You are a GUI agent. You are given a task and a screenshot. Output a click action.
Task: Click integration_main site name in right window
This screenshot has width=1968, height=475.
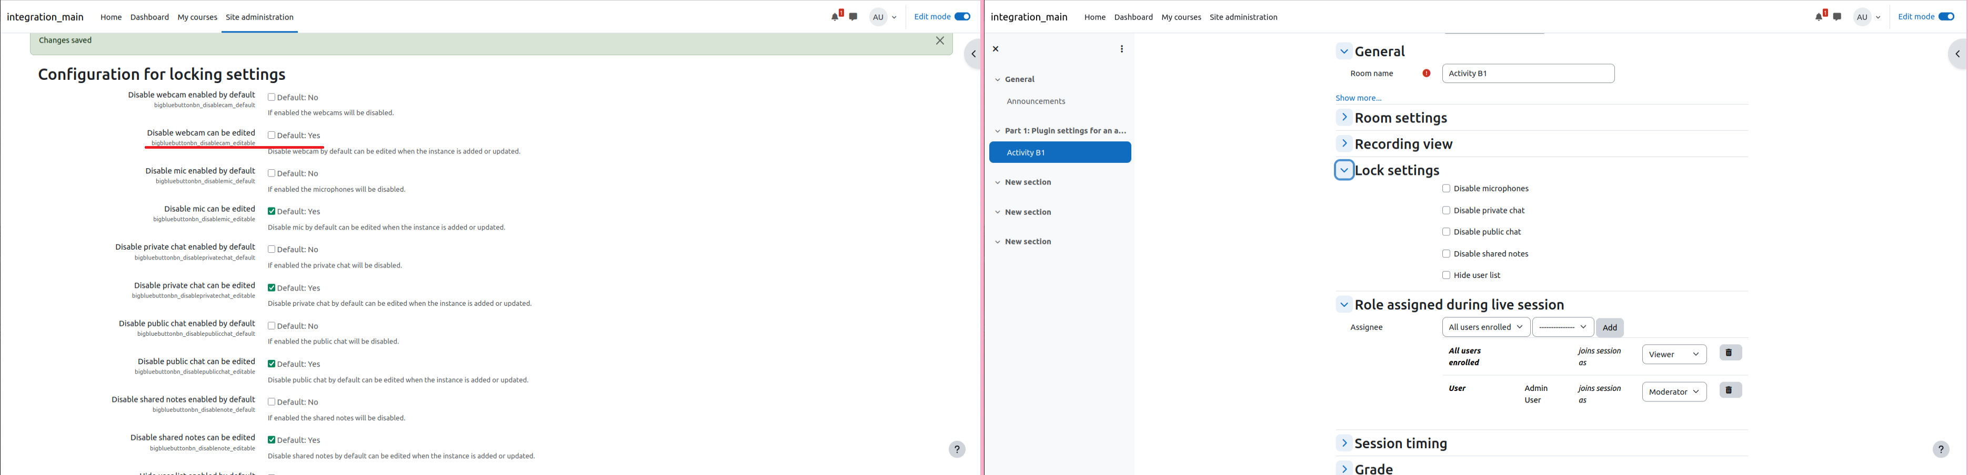pos(1029,17)
